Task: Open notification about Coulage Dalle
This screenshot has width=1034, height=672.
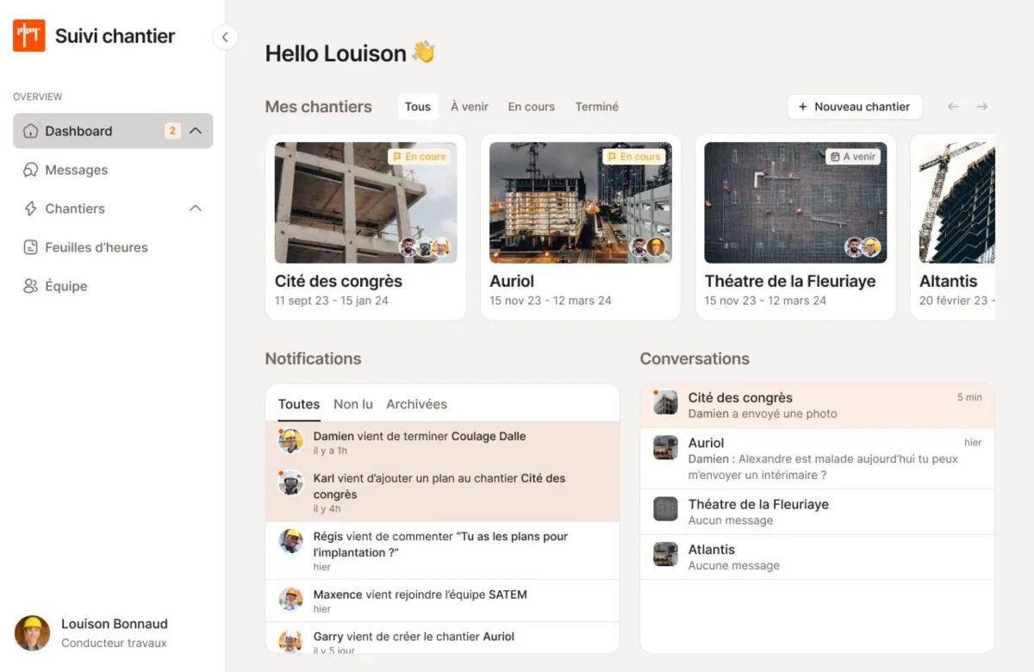Action: click(x=443, y=443)
